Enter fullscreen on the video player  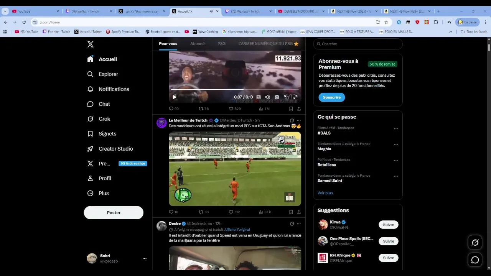point(295,97)
